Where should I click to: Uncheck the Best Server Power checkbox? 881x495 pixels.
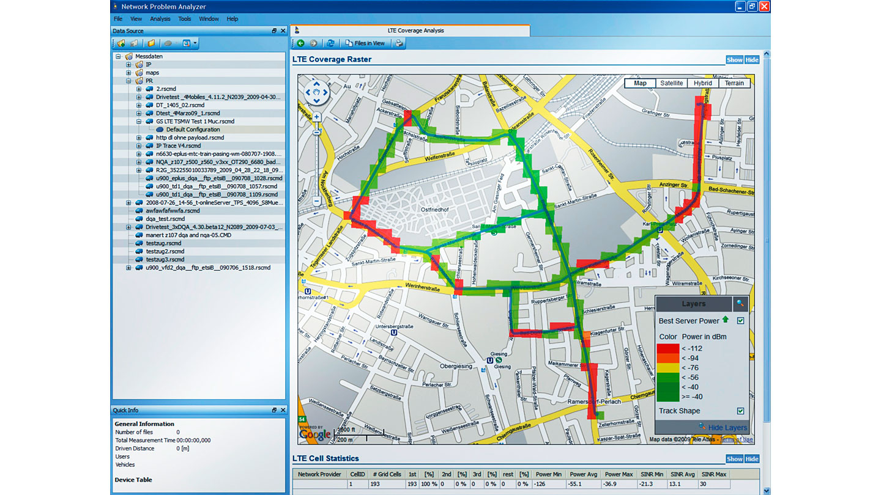[740, 320]
